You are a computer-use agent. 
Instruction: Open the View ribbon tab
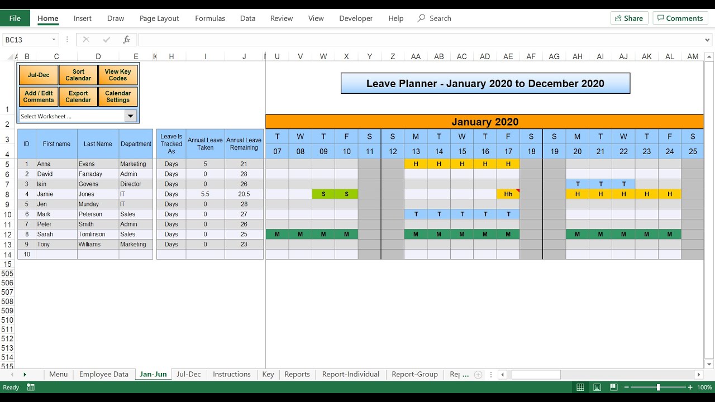(316, 18)
